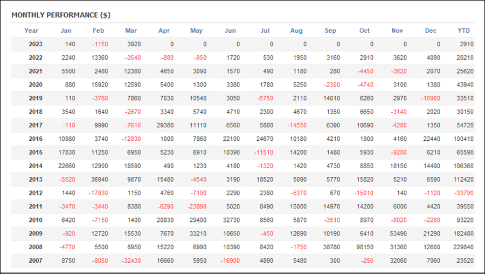Select the Mar column header
The image size is (485, 274).
131,31
